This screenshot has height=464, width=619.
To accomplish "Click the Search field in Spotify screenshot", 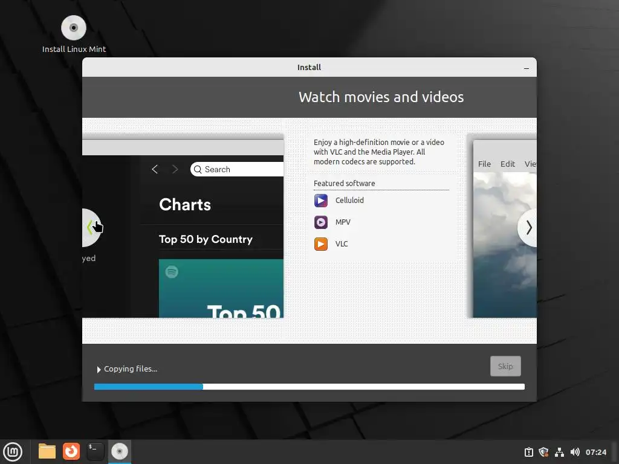I will pos(237,169).
